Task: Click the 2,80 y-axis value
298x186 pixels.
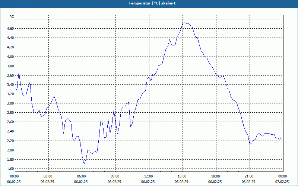Action: click(10, 113)
